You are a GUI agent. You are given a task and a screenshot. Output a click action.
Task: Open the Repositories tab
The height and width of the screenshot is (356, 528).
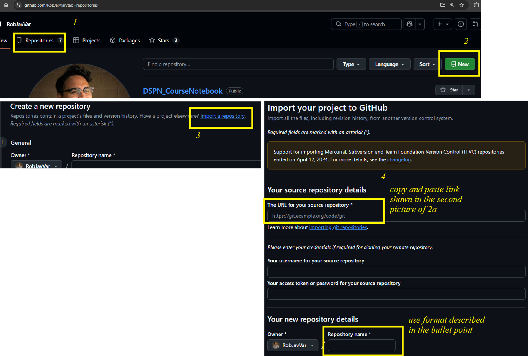pos(40,41)
